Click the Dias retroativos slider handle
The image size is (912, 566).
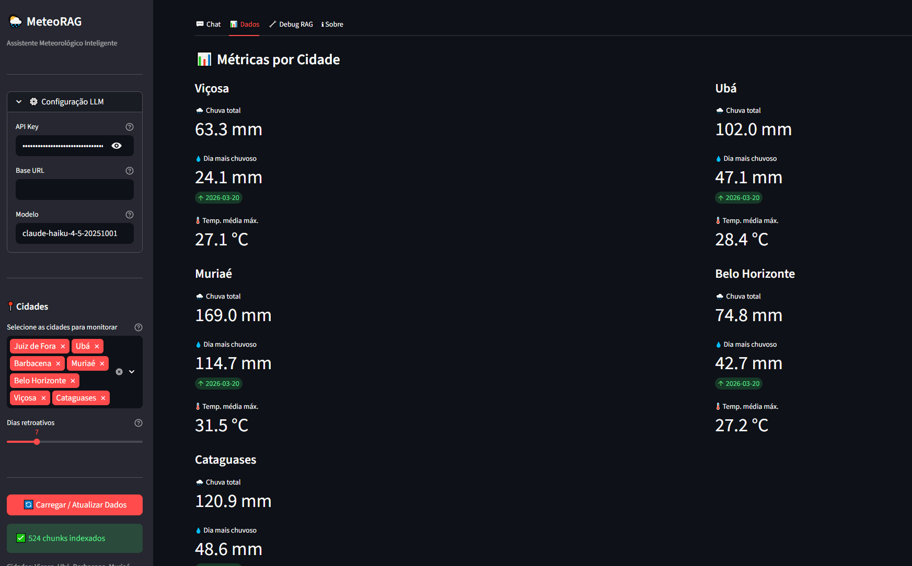point(37,442)
